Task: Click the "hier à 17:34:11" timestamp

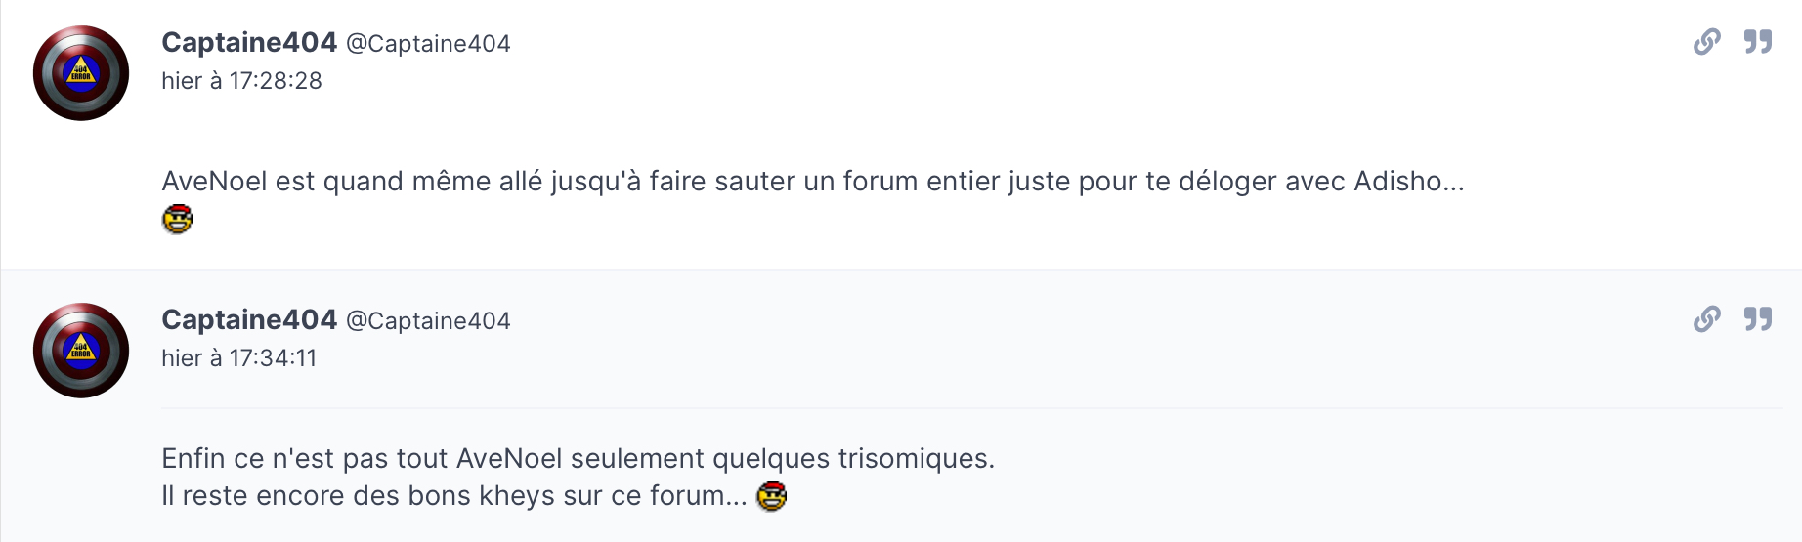Action: tap(238, 358)
